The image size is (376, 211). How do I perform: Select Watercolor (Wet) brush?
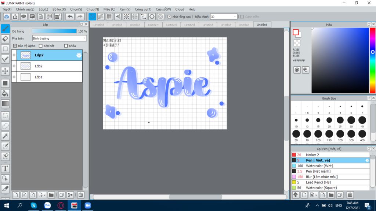[330, 166]
